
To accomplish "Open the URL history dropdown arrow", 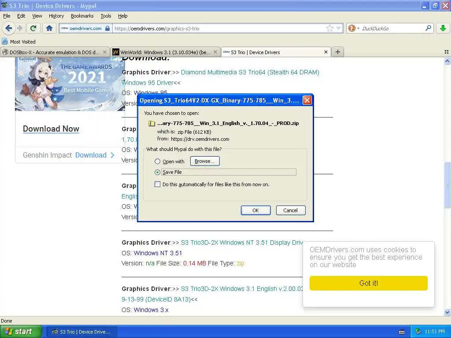I will point(338,28).
